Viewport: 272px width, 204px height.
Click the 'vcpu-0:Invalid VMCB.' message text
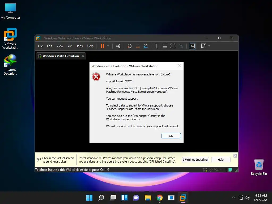pyautogui.click(x=120, y=81)
